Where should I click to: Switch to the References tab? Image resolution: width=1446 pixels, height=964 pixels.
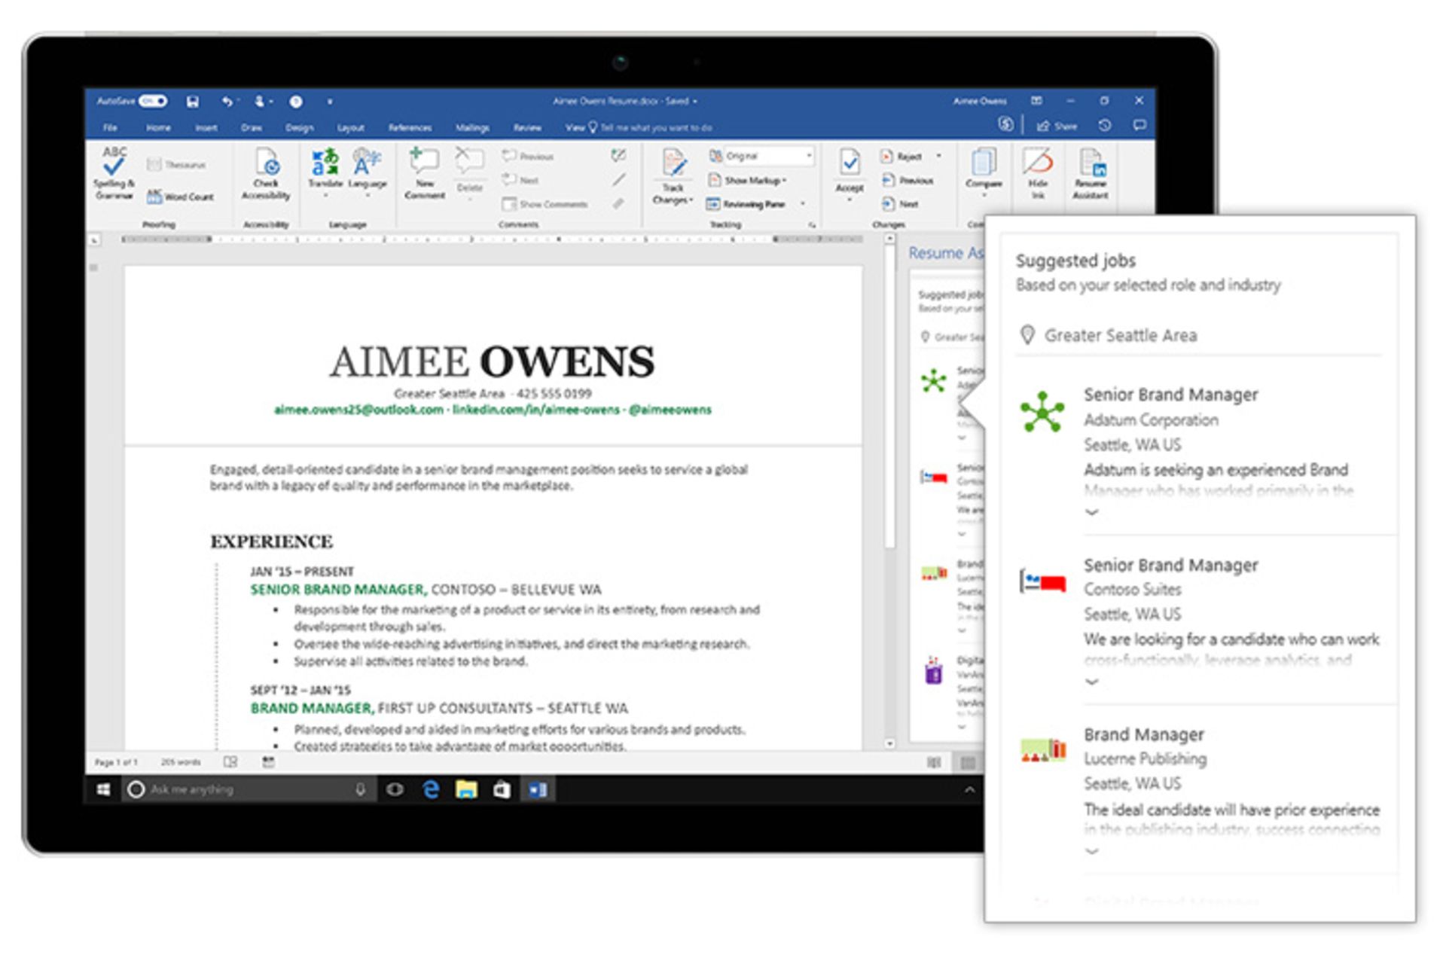410,127
